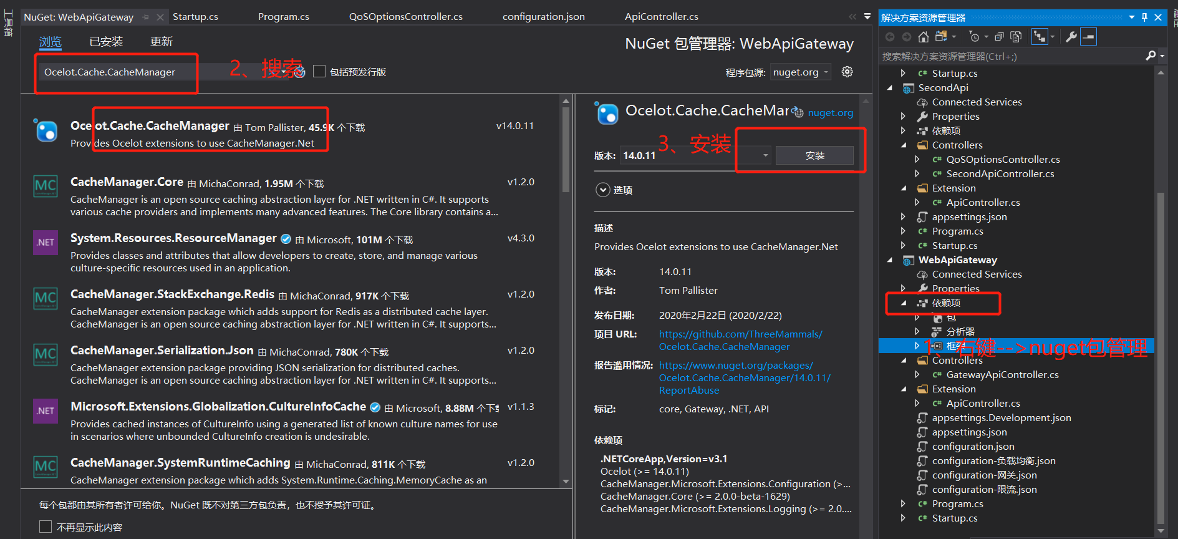Click the Solution Explorer vertical scrollbar thumb
This screenshot has width=1178, height=539.
click(1161, 359)
